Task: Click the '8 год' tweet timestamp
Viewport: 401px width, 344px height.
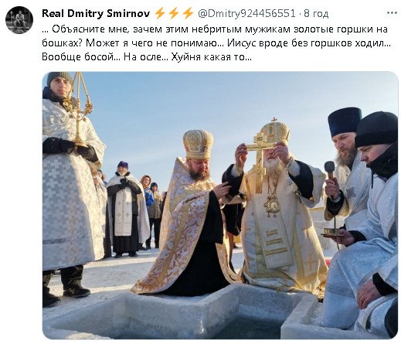Action: [x=316, y=13]
